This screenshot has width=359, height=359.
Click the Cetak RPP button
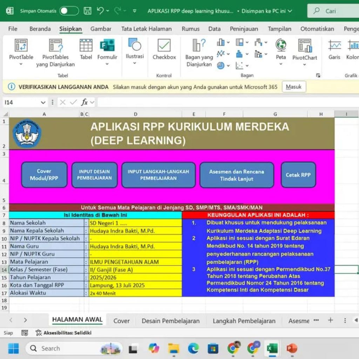(x=298, y=175)
